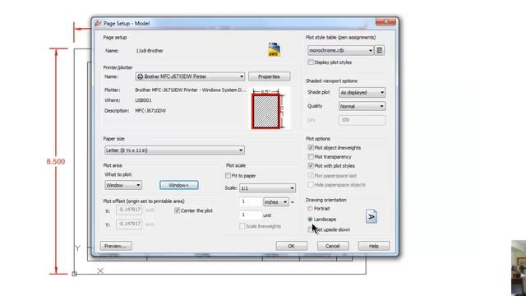Viewport: 526px width, 296px height.
Task: Click the drawing orientation page icon
Action: [x=371, y=216]
